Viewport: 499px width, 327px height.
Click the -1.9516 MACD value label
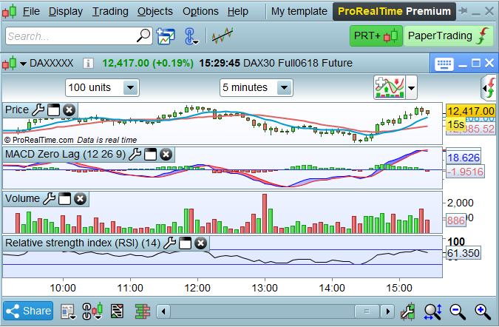tap(465, 172)
